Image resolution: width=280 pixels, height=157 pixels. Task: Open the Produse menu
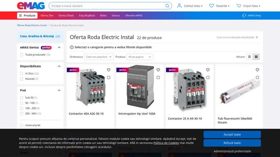(27, 16)
